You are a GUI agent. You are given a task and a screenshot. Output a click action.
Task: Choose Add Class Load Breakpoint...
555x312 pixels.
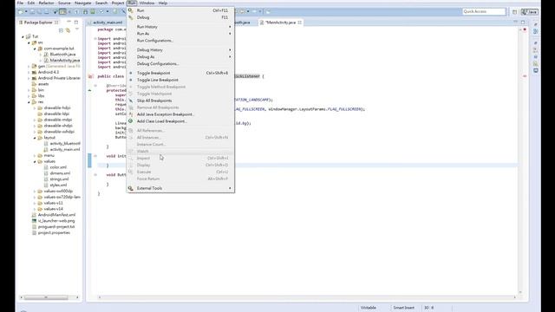[x=180, y=121]
